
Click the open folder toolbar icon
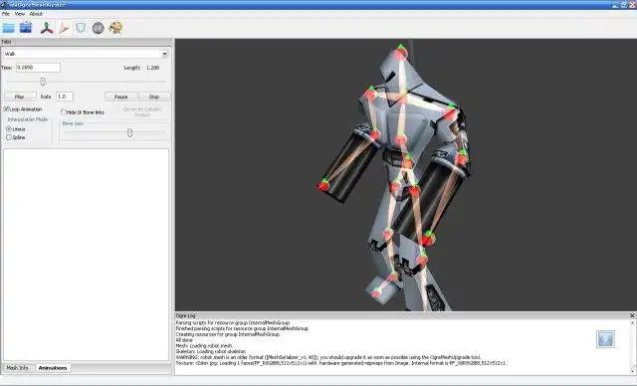(x=9, y=28)
